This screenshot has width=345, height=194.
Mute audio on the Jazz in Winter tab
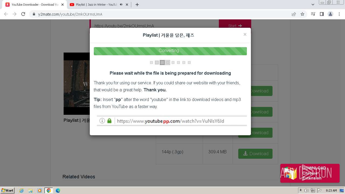(121, 5)
